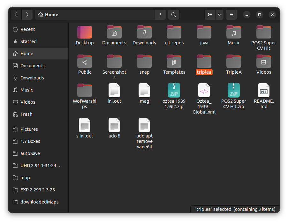Open UHD 2.91 1-31-24 bookmark

coord(38,166)
